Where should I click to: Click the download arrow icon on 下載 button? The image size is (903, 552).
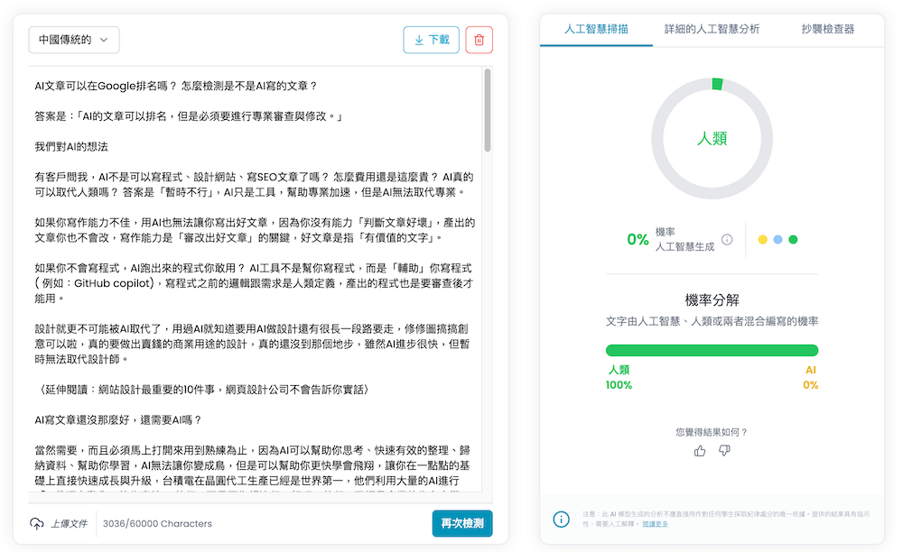click(417, 40)
